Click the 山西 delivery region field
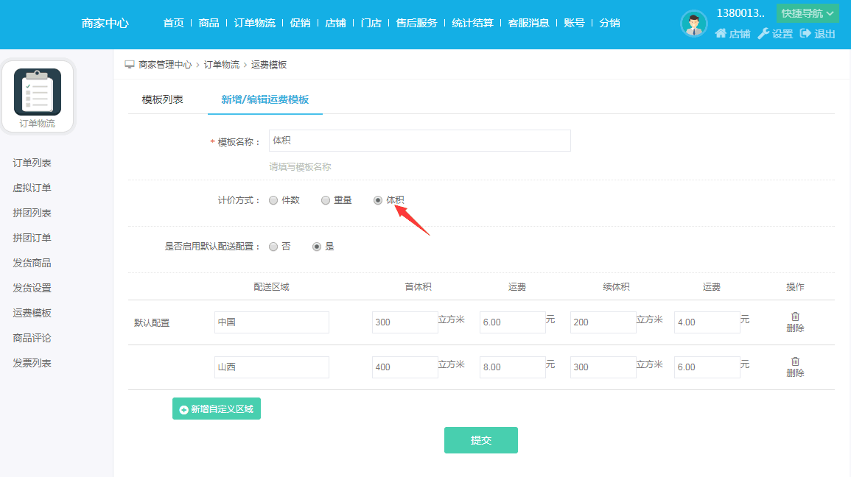 [271, 367]
